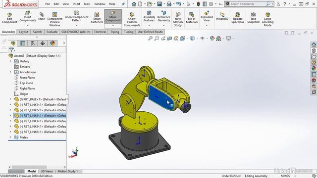The width and height of the screenshot is (317, 178).
Task: Click the feature tree filter icon
Action: pyautogui.click(x=11, y=49)
